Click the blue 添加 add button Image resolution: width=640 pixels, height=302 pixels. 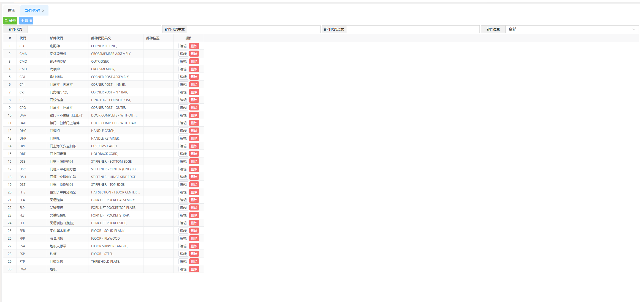26,21
